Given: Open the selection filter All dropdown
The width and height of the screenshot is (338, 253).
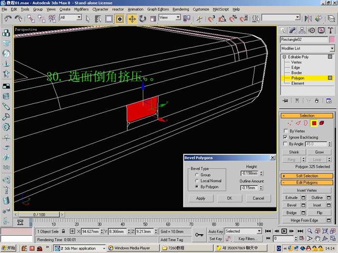Looking at the screenshot, I should click(71, 17).
